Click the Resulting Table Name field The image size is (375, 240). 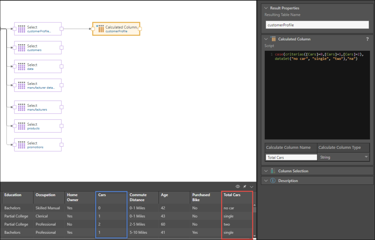click(x=317, y=25)
